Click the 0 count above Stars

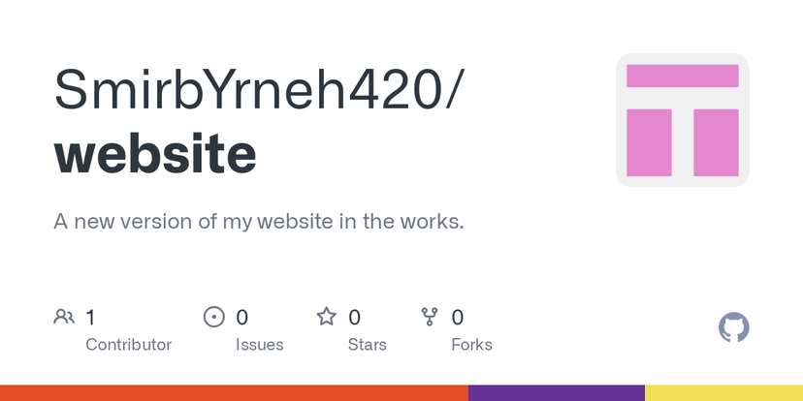tap(355, 317)
